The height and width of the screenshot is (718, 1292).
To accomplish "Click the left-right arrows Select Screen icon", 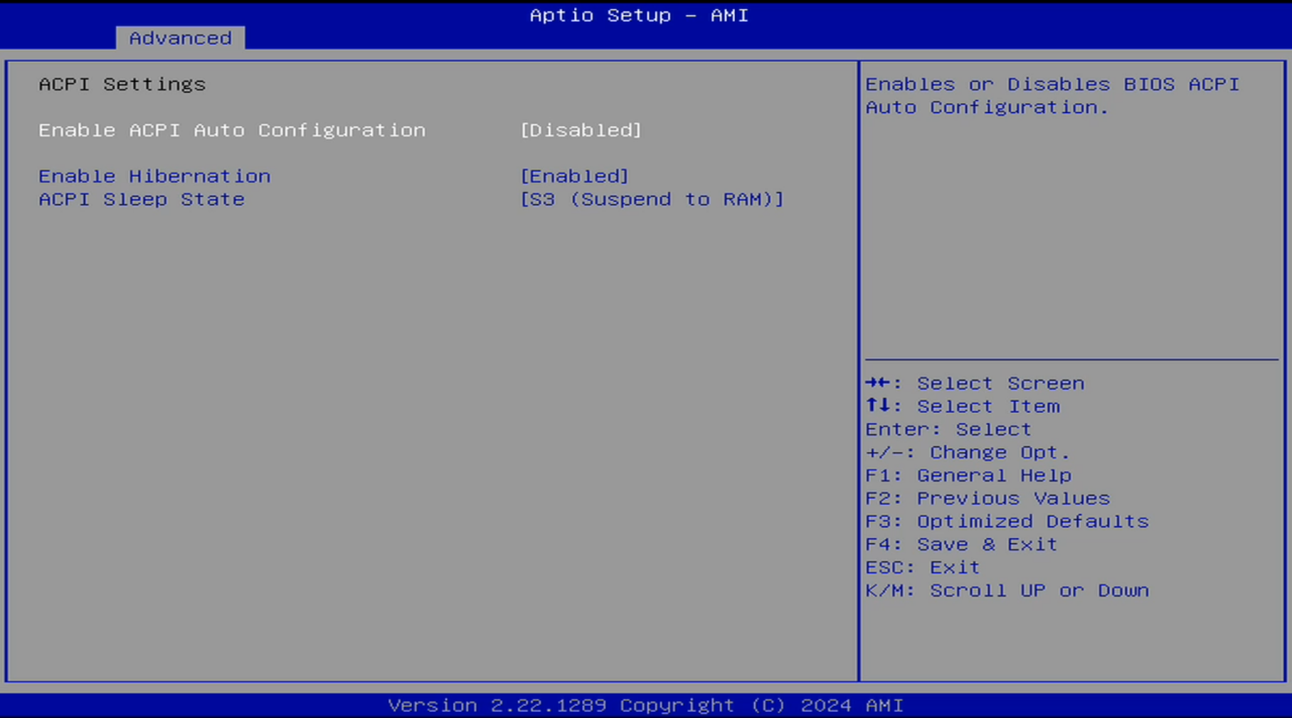I will (x=878, y=383).
